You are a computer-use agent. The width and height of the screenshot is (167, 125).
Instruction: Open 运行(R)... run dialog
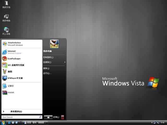pos(47,73)
